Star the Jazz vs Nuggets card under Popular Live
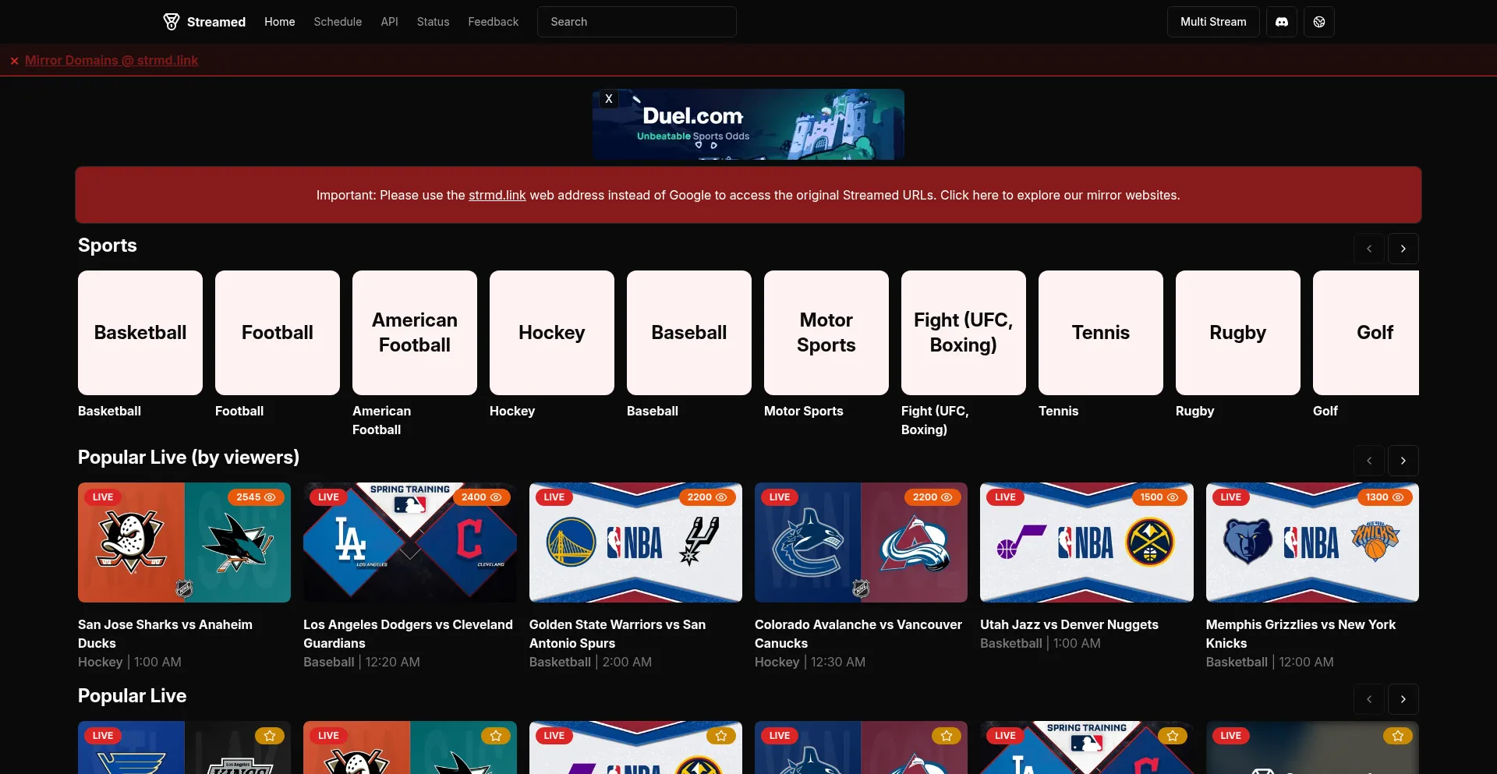This screenshot has width=1497, height=774. click(721, 736)
